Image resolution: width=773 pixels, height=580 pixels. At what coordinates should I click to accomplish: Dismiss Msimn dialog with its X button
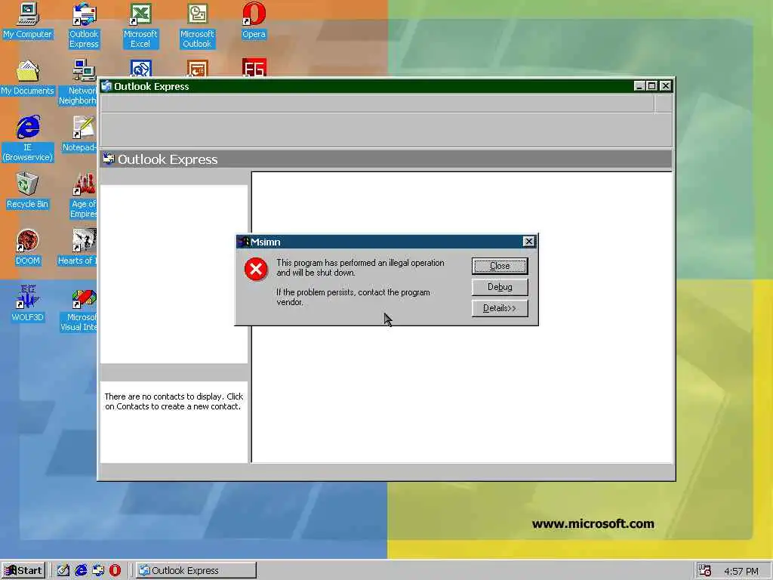(528, 241)
